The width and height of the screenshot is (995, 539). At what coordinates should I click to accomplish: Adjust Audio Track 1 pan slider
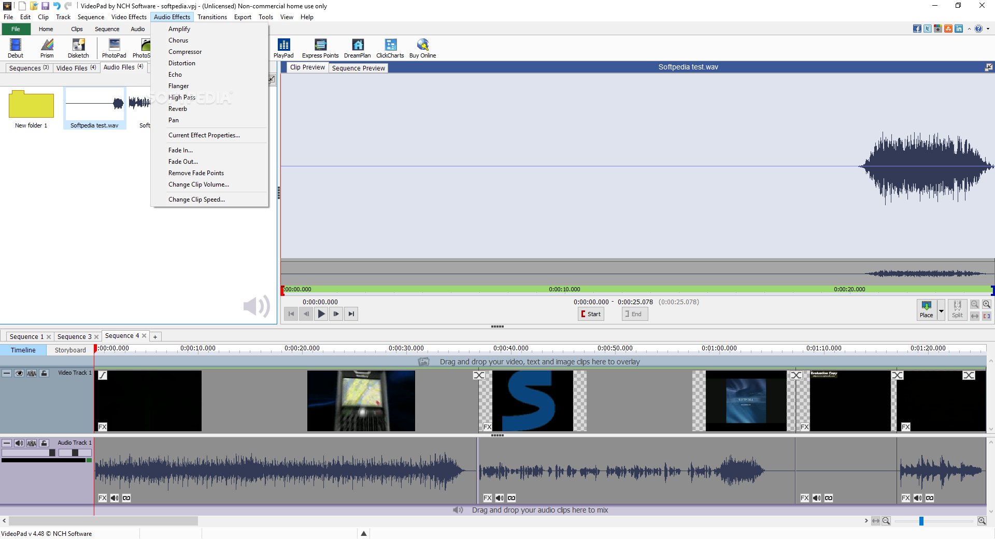click(x=75, y=453)
